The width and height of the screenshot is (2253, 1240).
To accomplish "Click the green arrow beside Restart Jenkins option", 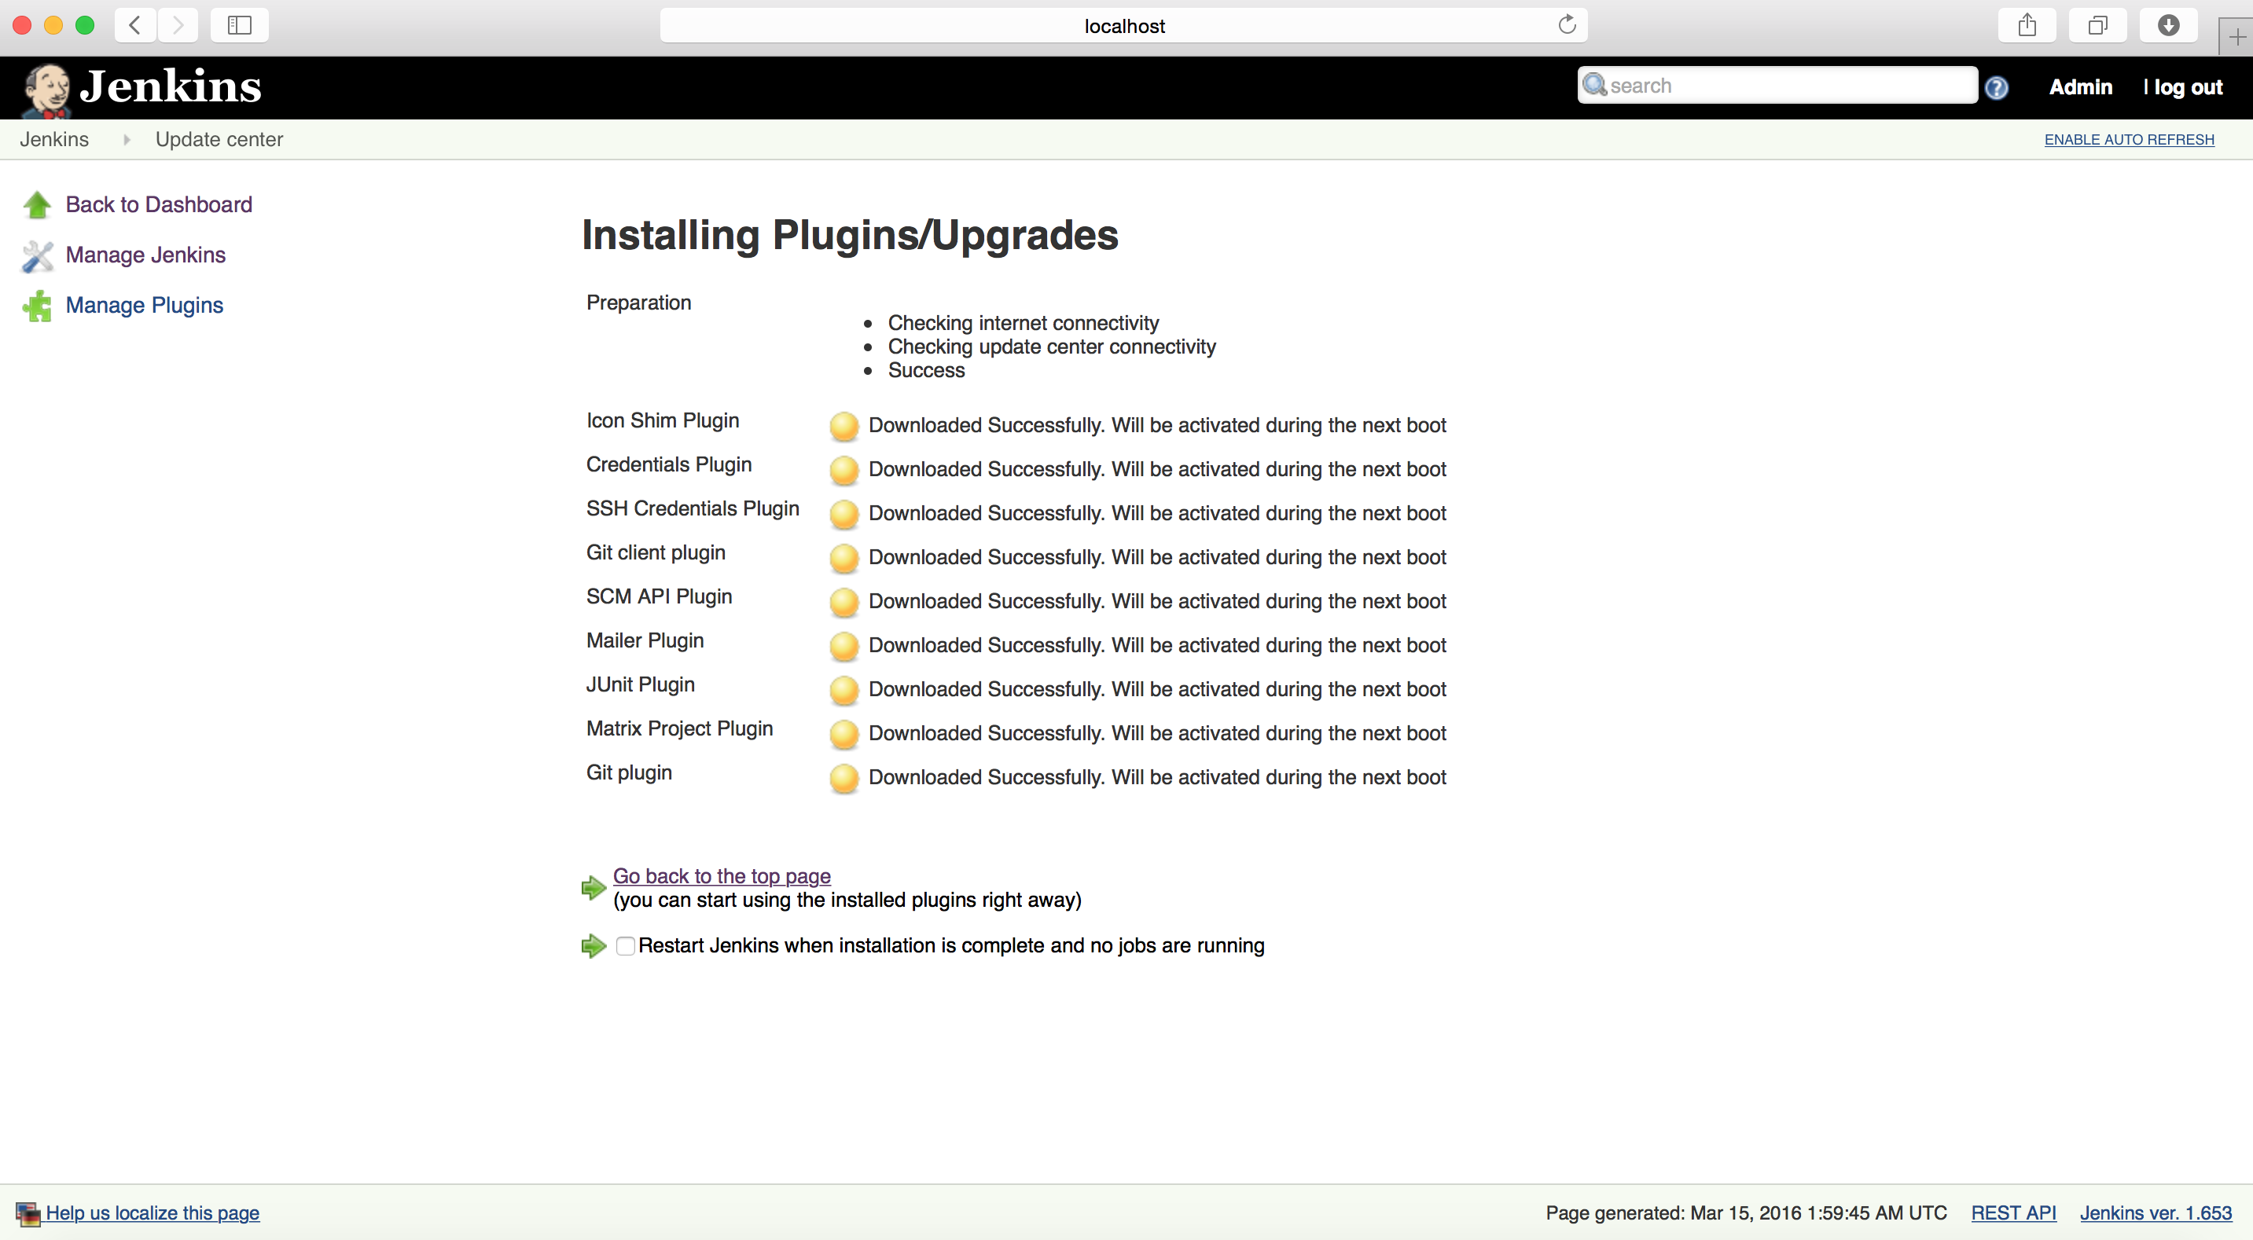I will (594, 945).
